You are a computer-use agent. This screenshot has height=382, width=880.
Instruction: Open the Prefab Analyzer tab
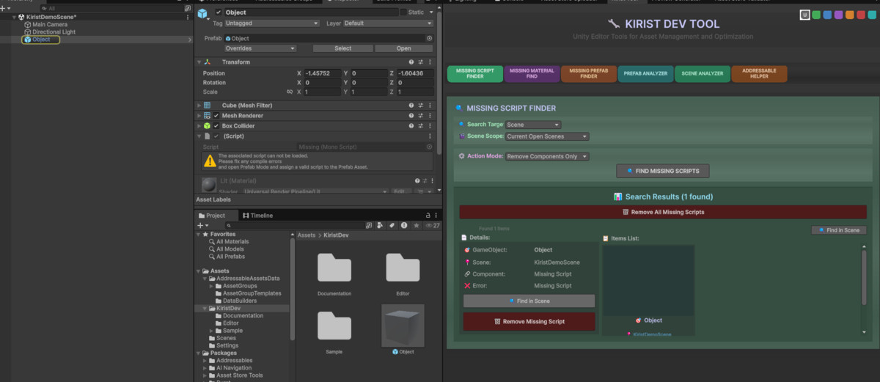(645, 73)
